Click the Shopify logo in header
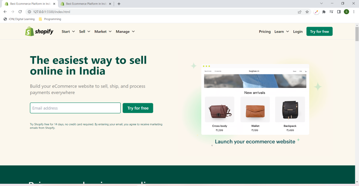Screen dimensions: 359x186 click(x=39, y=31)
